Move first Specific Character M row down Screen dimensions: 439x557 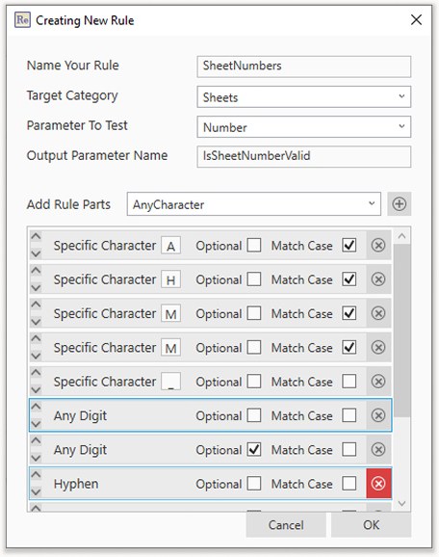(36, 322)
